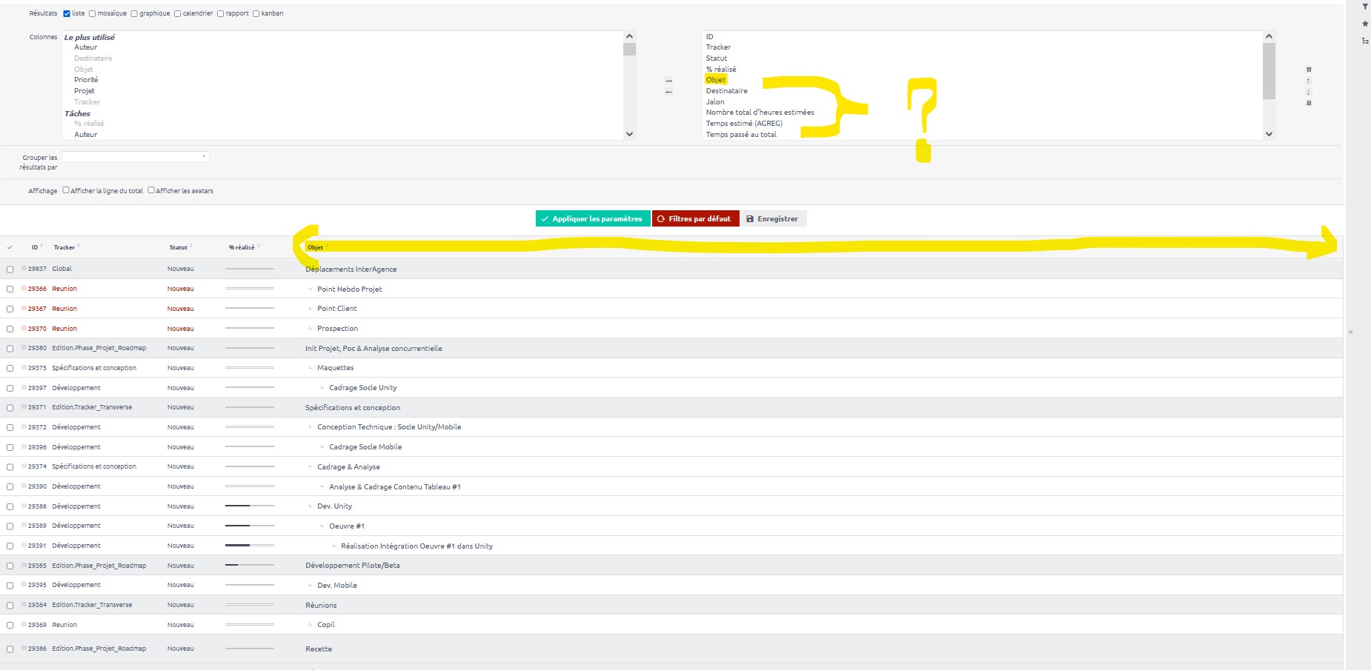Sort by the % réalisé column arrows

pos(258,247)
